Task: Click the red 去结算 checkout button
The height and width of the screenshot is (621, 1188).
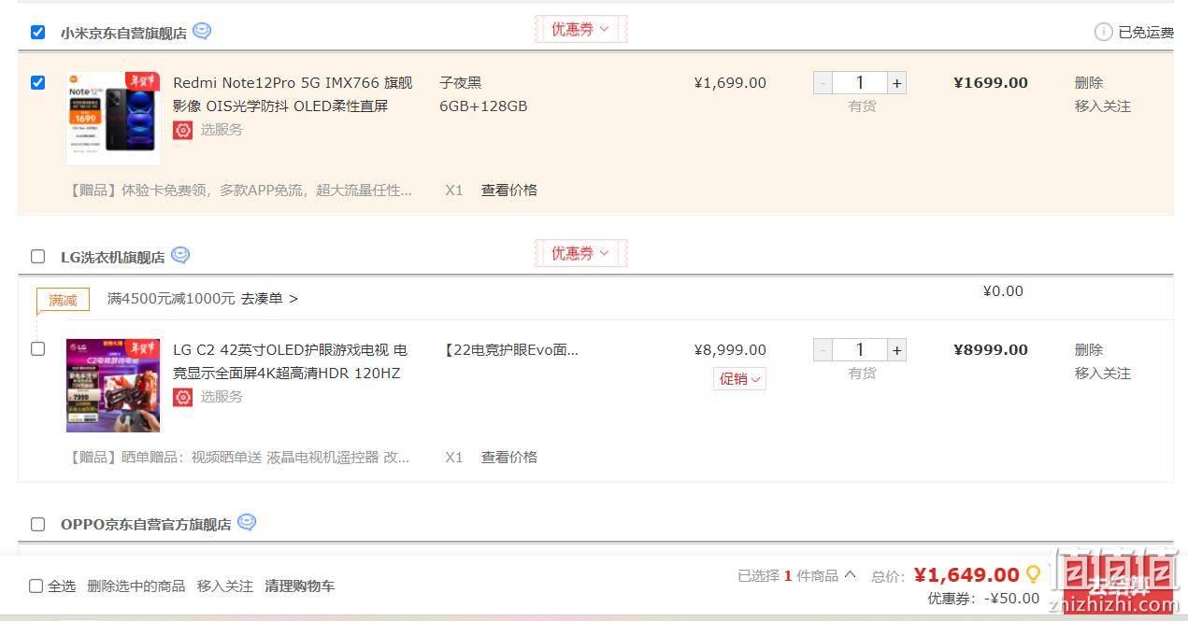Action: click(1118, 586)
